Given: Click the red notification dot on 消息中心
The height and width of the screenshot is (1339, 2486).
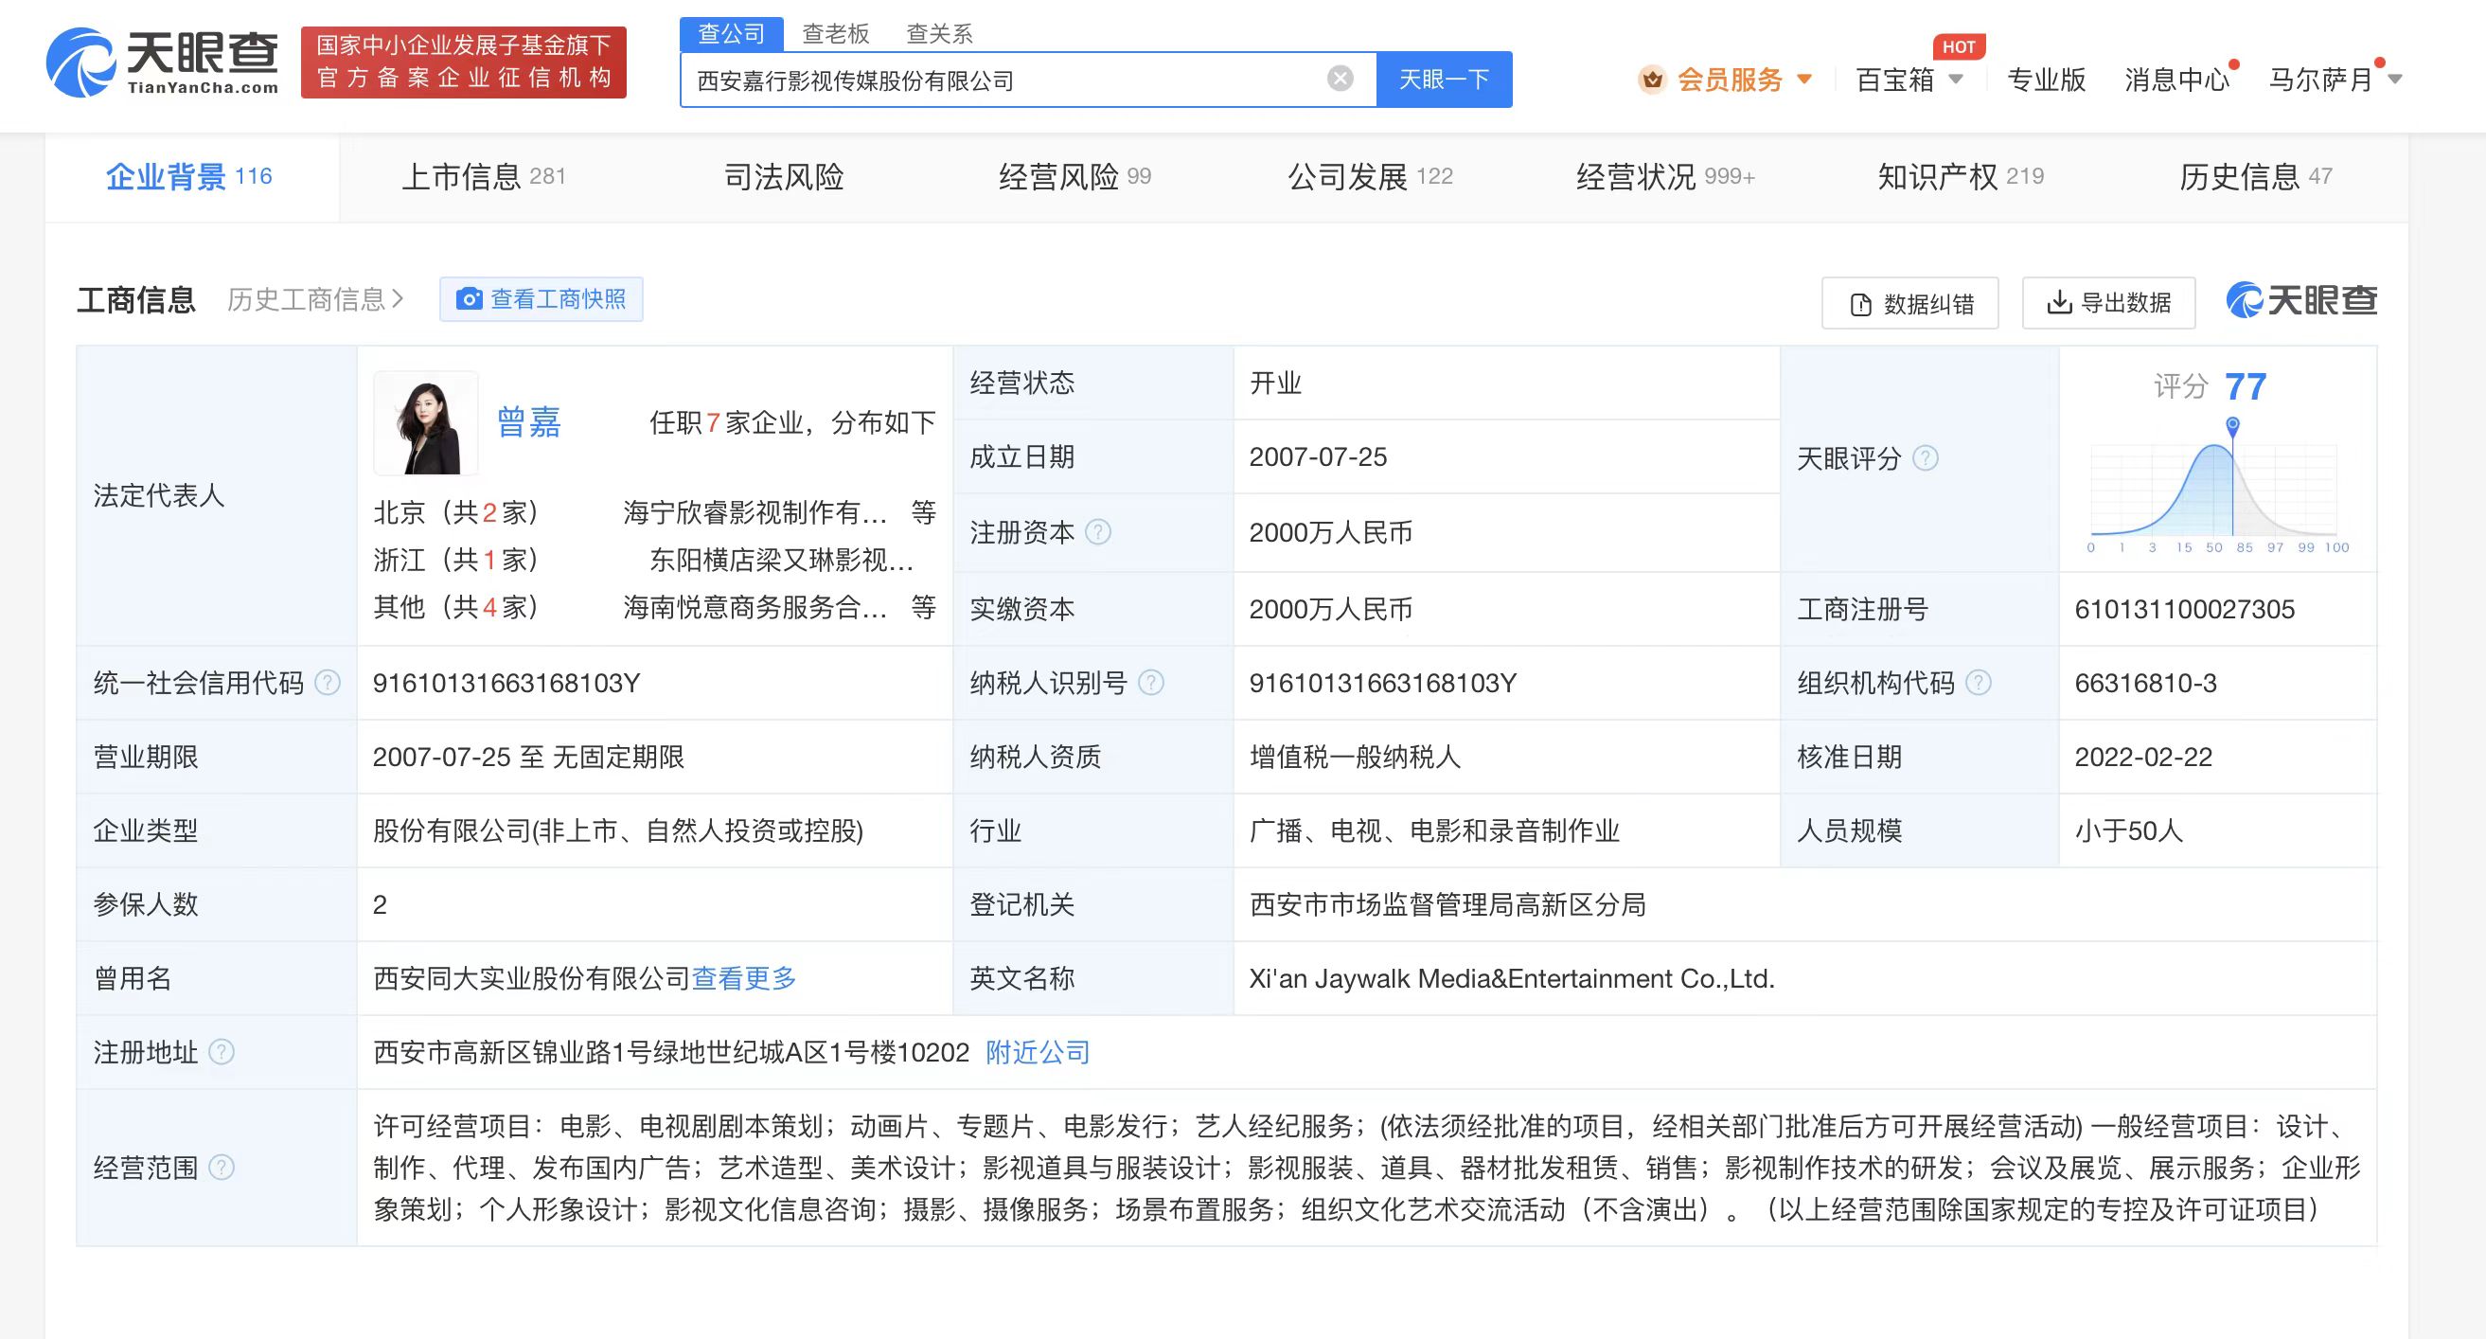Looking at the screenshot, I should pos(2233,64).
